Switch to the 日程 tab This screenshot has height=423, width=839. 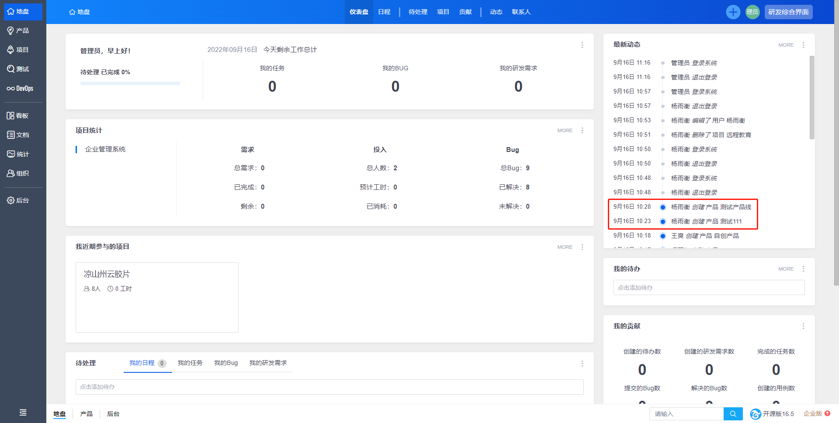pyautogui.click(x=384, y=12)
